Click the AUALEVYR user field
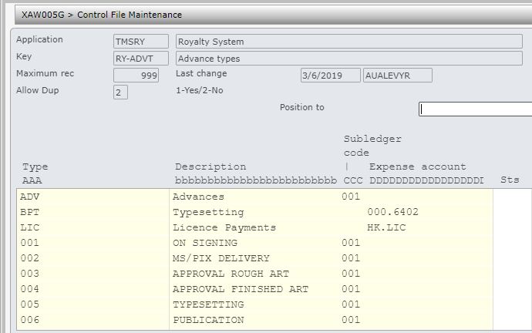 coord(397,76)
